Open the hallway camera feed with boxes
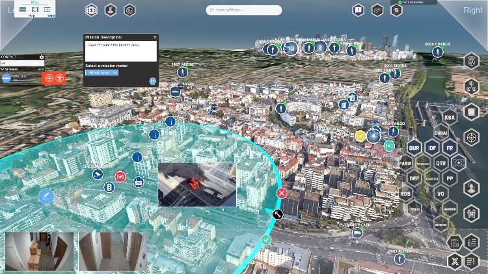This screenshot has width=488, height=274. [x=40, y=252]
